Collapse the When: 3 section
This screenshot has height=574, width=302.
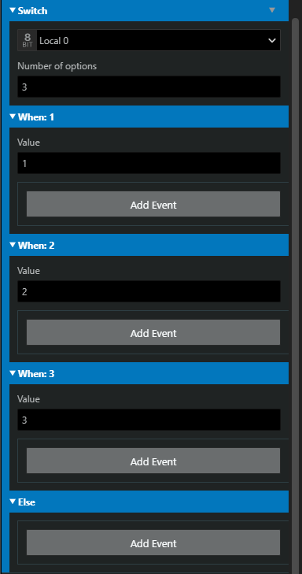tap(13, 373)
